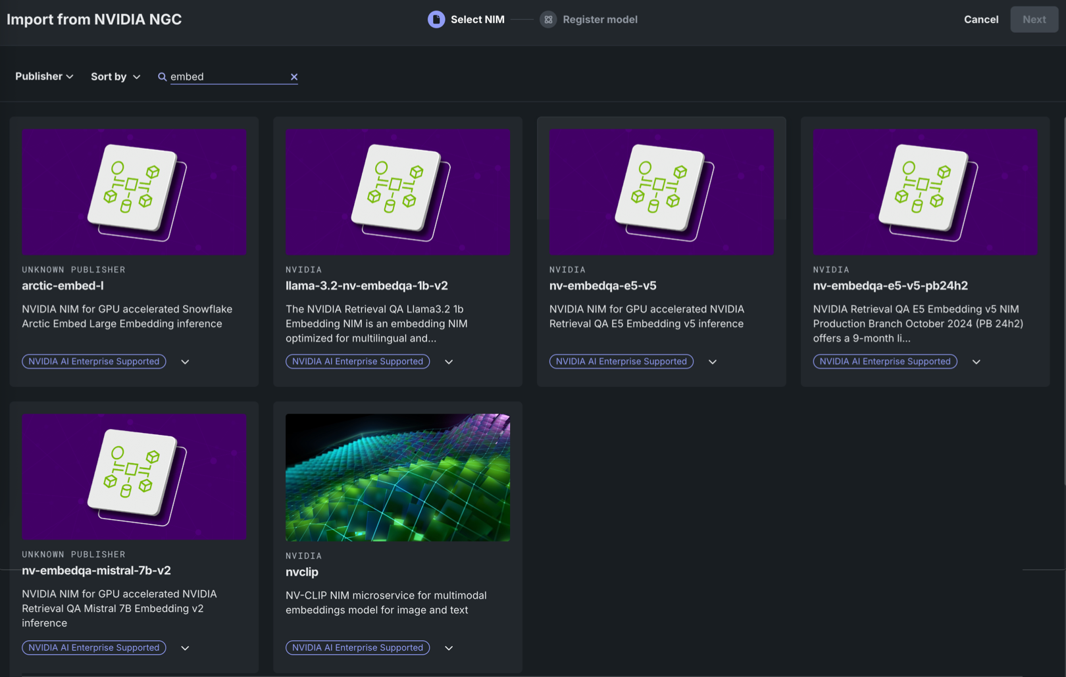Click into the embed search field

tap(227, 77)
